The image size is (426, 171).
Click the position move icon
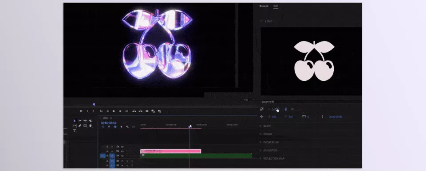262,117
